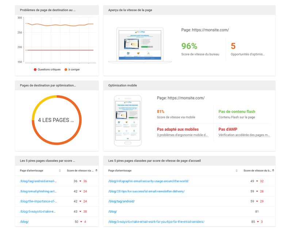Open the /blog/tag/android/ page link
Image resolution: width=292 pixels, height=232 pixels.
pos(121,201)
